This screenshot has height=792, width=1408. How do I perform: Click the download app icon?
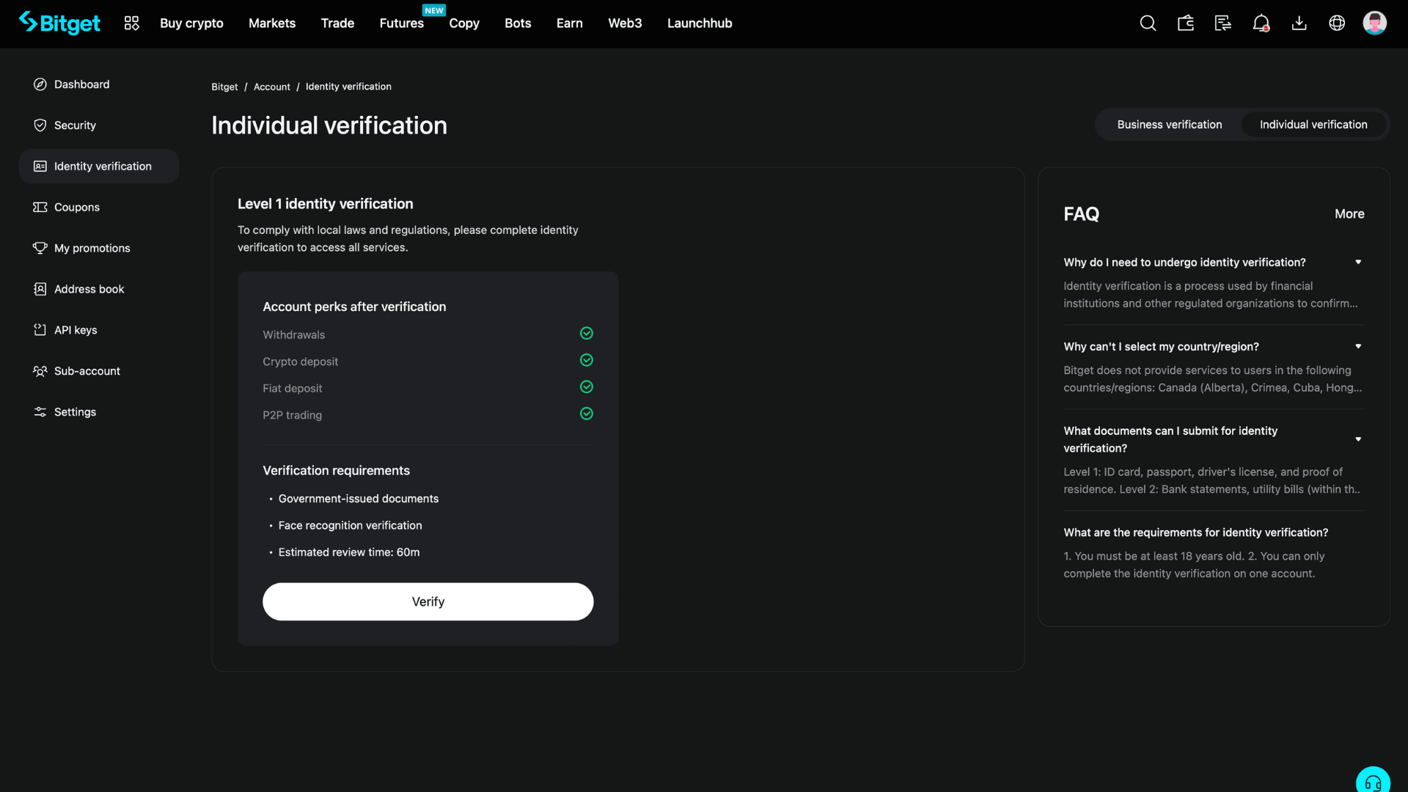click(1299, 23)
